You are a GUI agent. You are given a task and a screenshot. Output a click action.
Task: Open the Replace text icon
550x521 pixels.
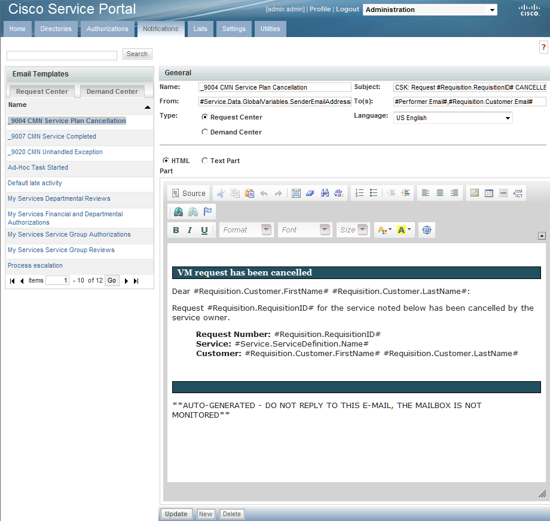click(x=339, y=193)
